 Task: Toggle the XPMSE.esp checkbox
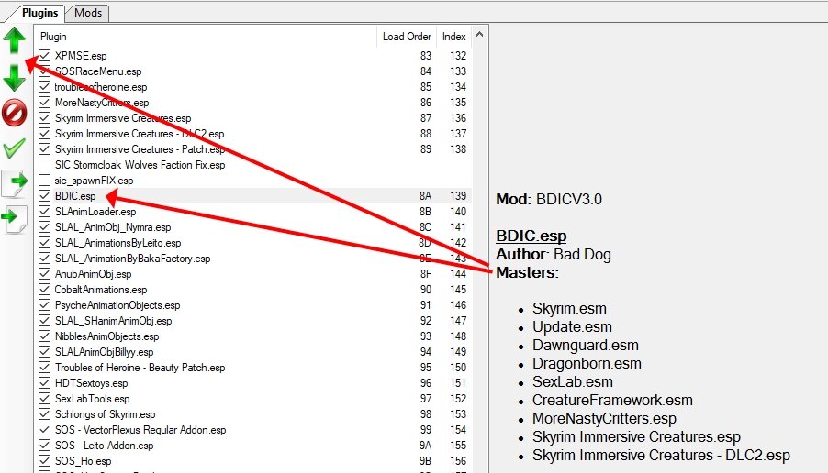coord(45,55)
